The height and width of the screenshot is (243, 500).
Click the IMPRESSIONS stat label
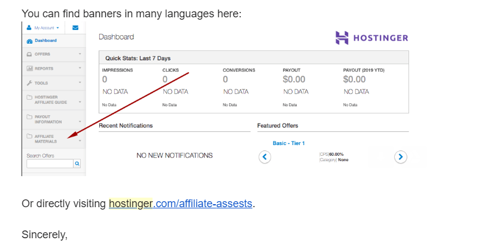point(117,70)
